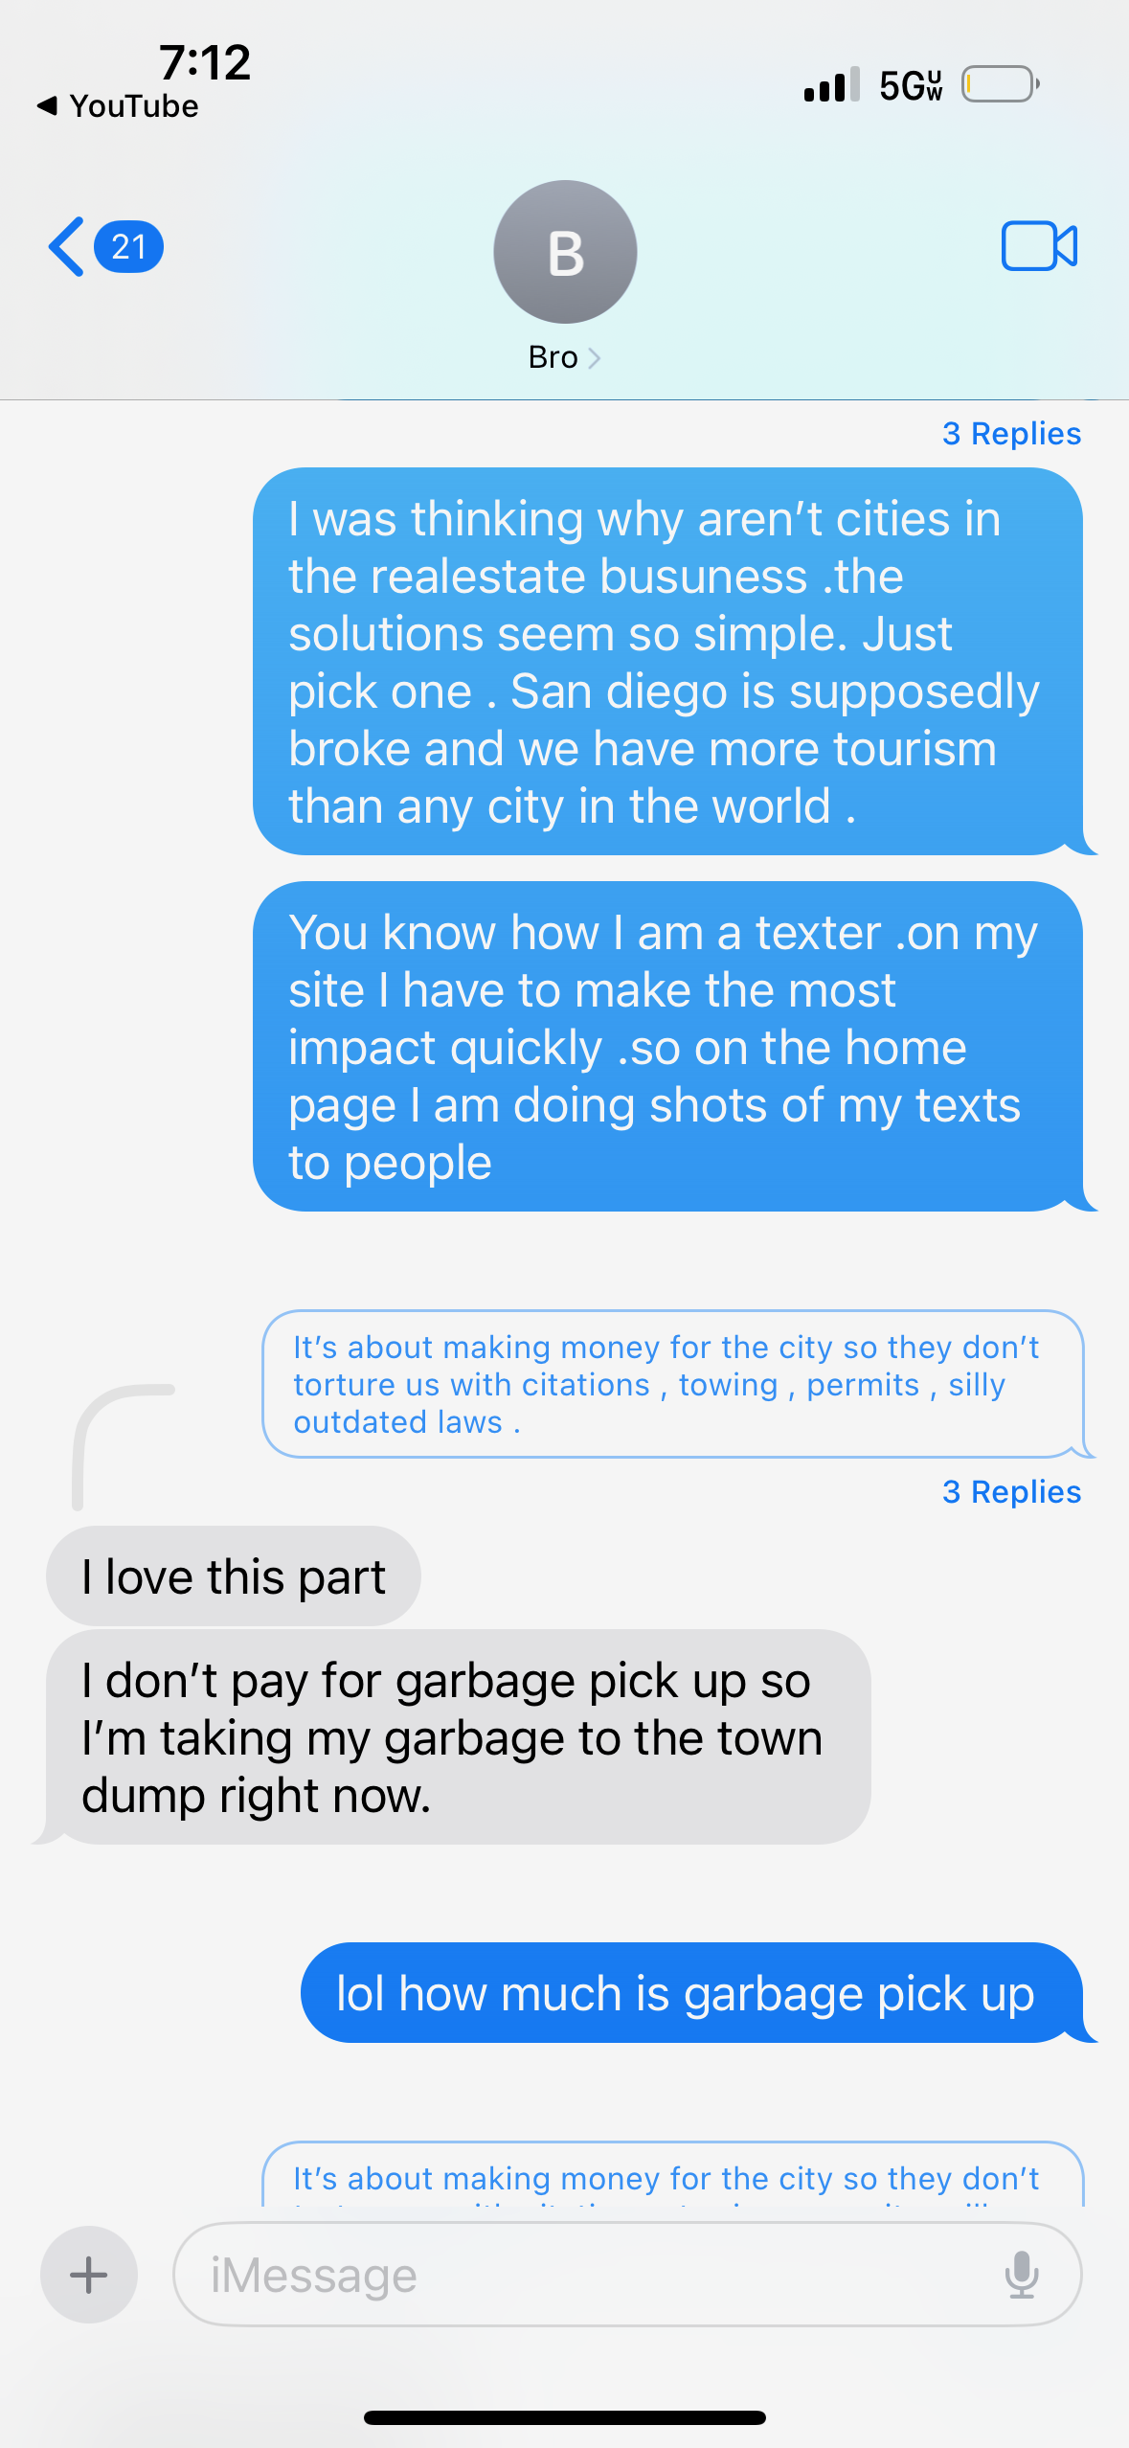Open the plus apps menu
Screen dimensions: 1129x2448
coord(89,2274)
